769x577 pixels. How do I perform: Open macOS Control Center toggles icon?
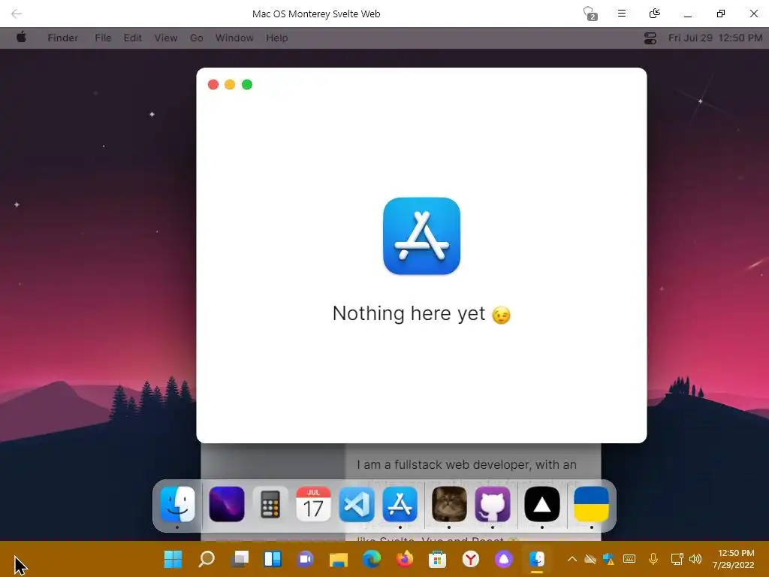click(650, 38)
